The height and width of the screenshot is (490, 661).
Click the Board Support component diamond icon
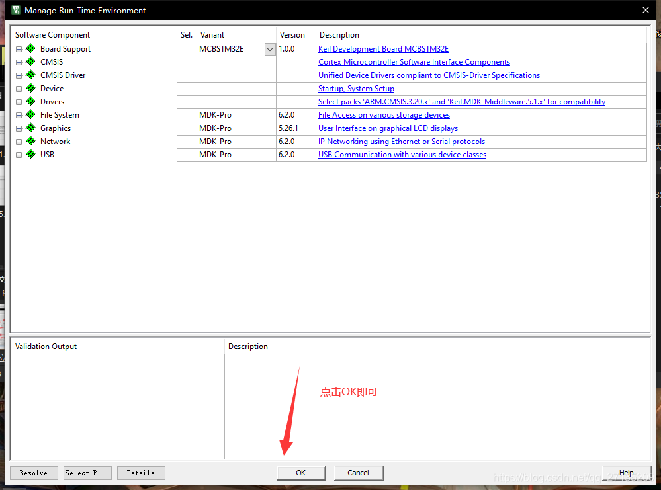pos(31,48)
